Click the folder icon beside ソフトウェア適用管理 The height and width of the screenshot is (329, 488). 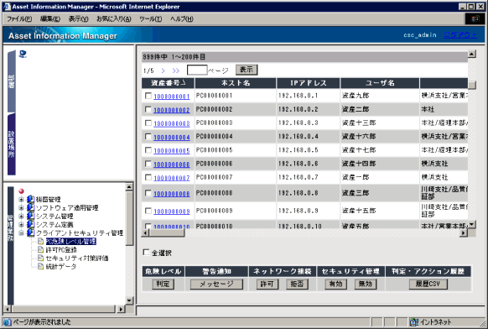(x=30, y=207)
